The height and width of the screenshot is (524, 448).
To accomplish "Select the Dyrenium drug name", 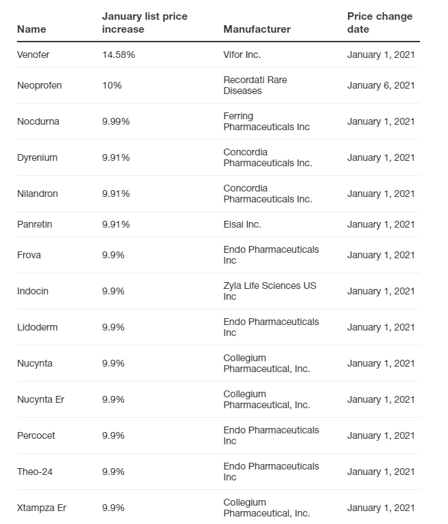I will (x=37, y=157).
